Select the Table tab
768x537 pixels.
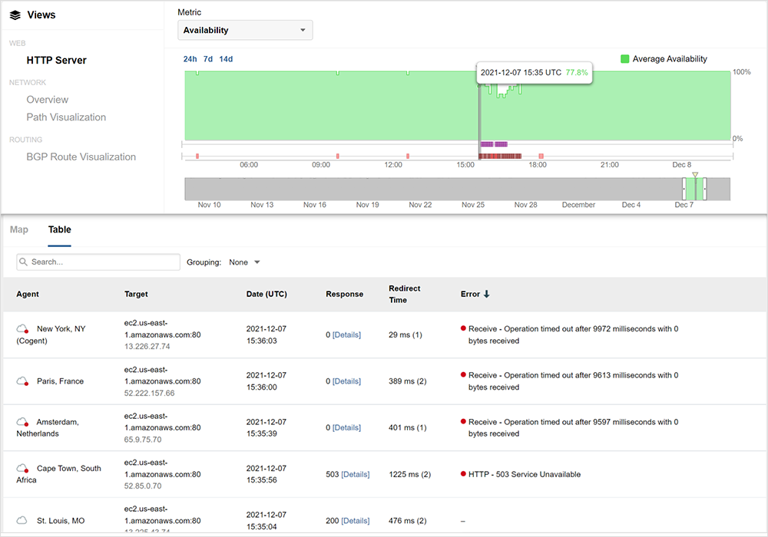(x=60, y=229)
